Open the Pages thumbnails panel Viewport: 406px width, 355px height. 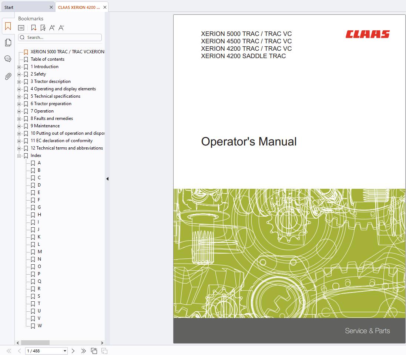tap(8, 43)
